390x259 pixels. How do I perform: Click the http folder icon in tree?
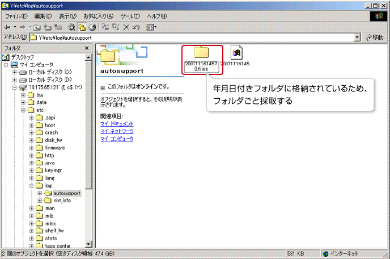pos(39,156)
